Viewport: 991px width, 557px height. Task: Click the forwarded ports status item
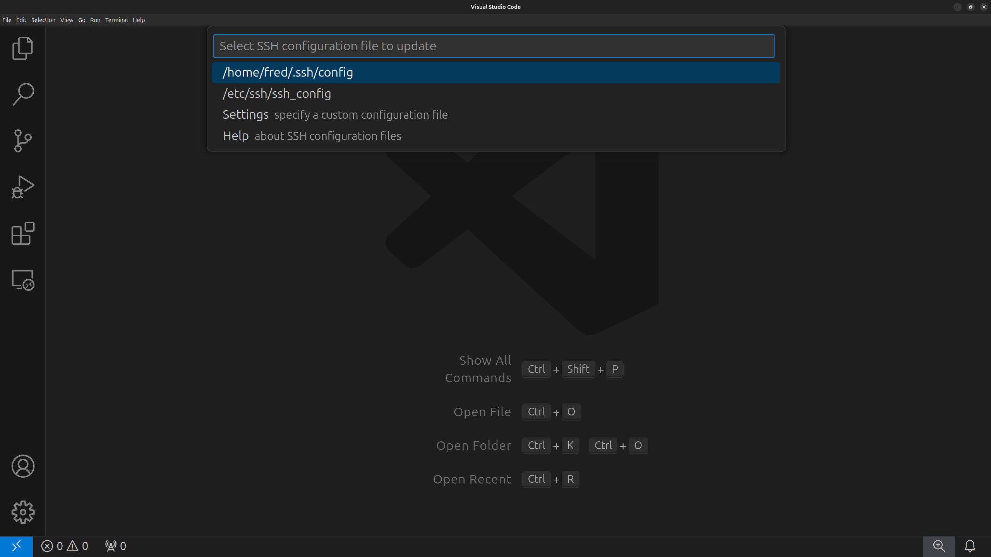coord(115,546)
